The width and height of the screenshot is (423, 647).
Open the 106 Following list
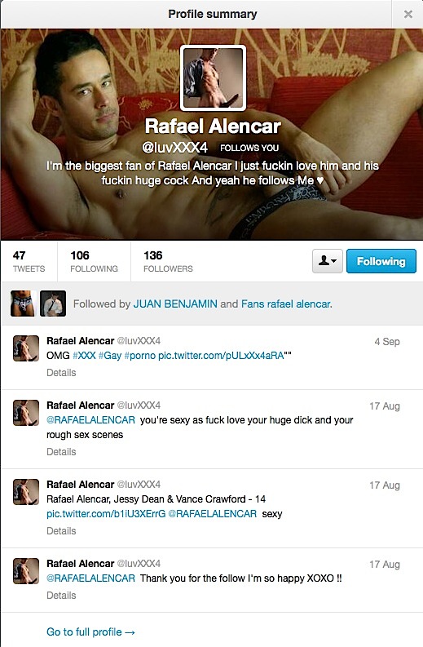[x=94, y=261]
